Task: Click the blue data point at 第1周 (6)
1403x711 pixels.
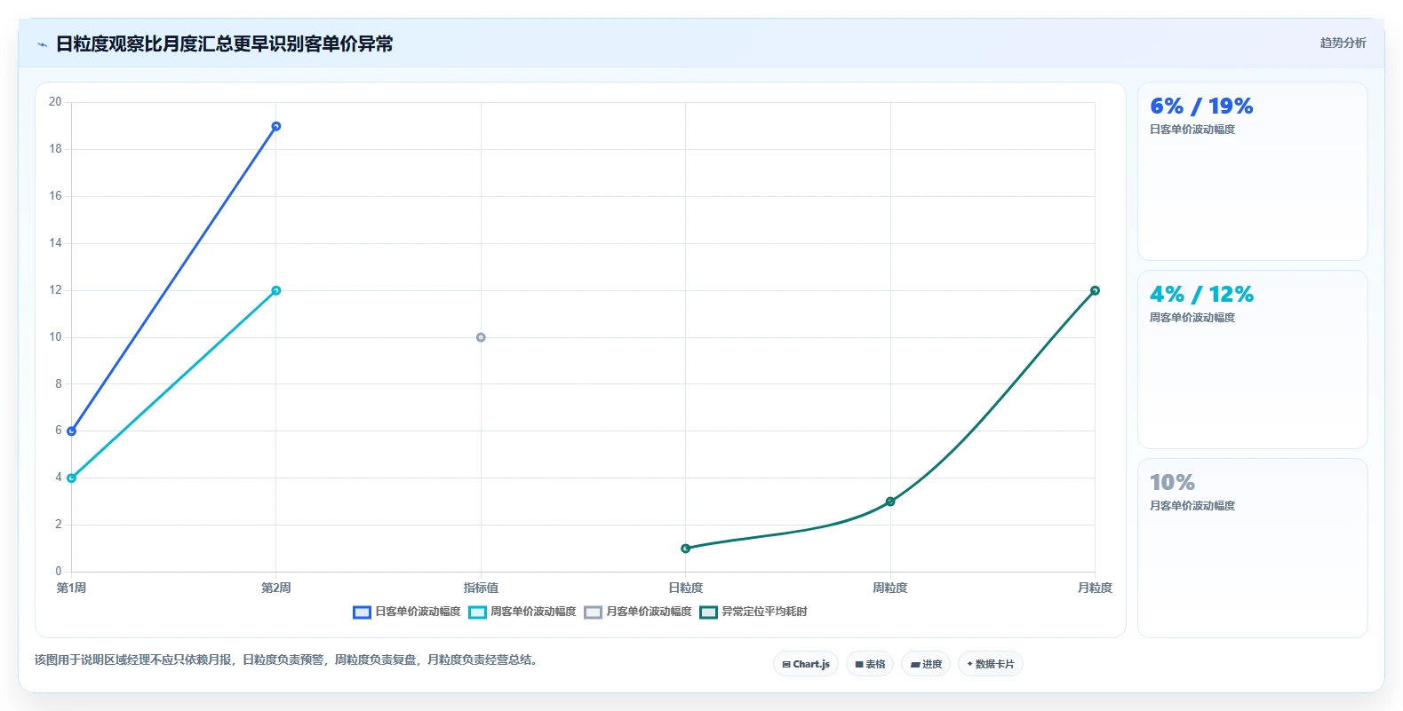Action: 72,431
